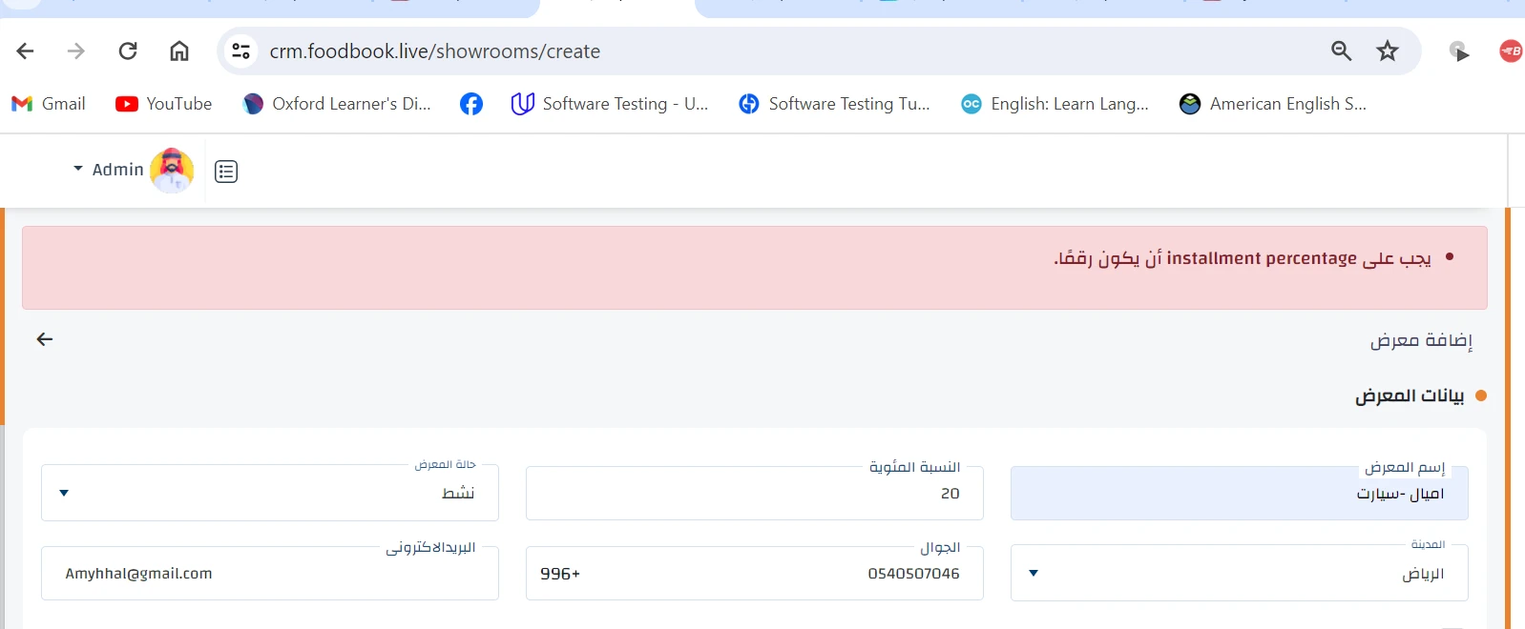Screen dimensions: 1525x629
Task: Open the sidebar menu list icon
Action: (226, 172)
